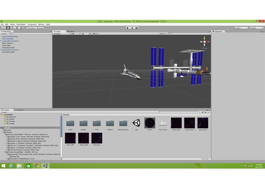The image size is (265, 188).
Task: Open the Assets menu
Action: pyautogui.click(x=12, y=24)
